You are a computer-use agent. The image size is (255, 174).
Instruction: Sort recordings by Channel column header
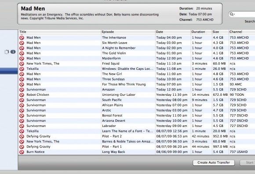[242, 32]
